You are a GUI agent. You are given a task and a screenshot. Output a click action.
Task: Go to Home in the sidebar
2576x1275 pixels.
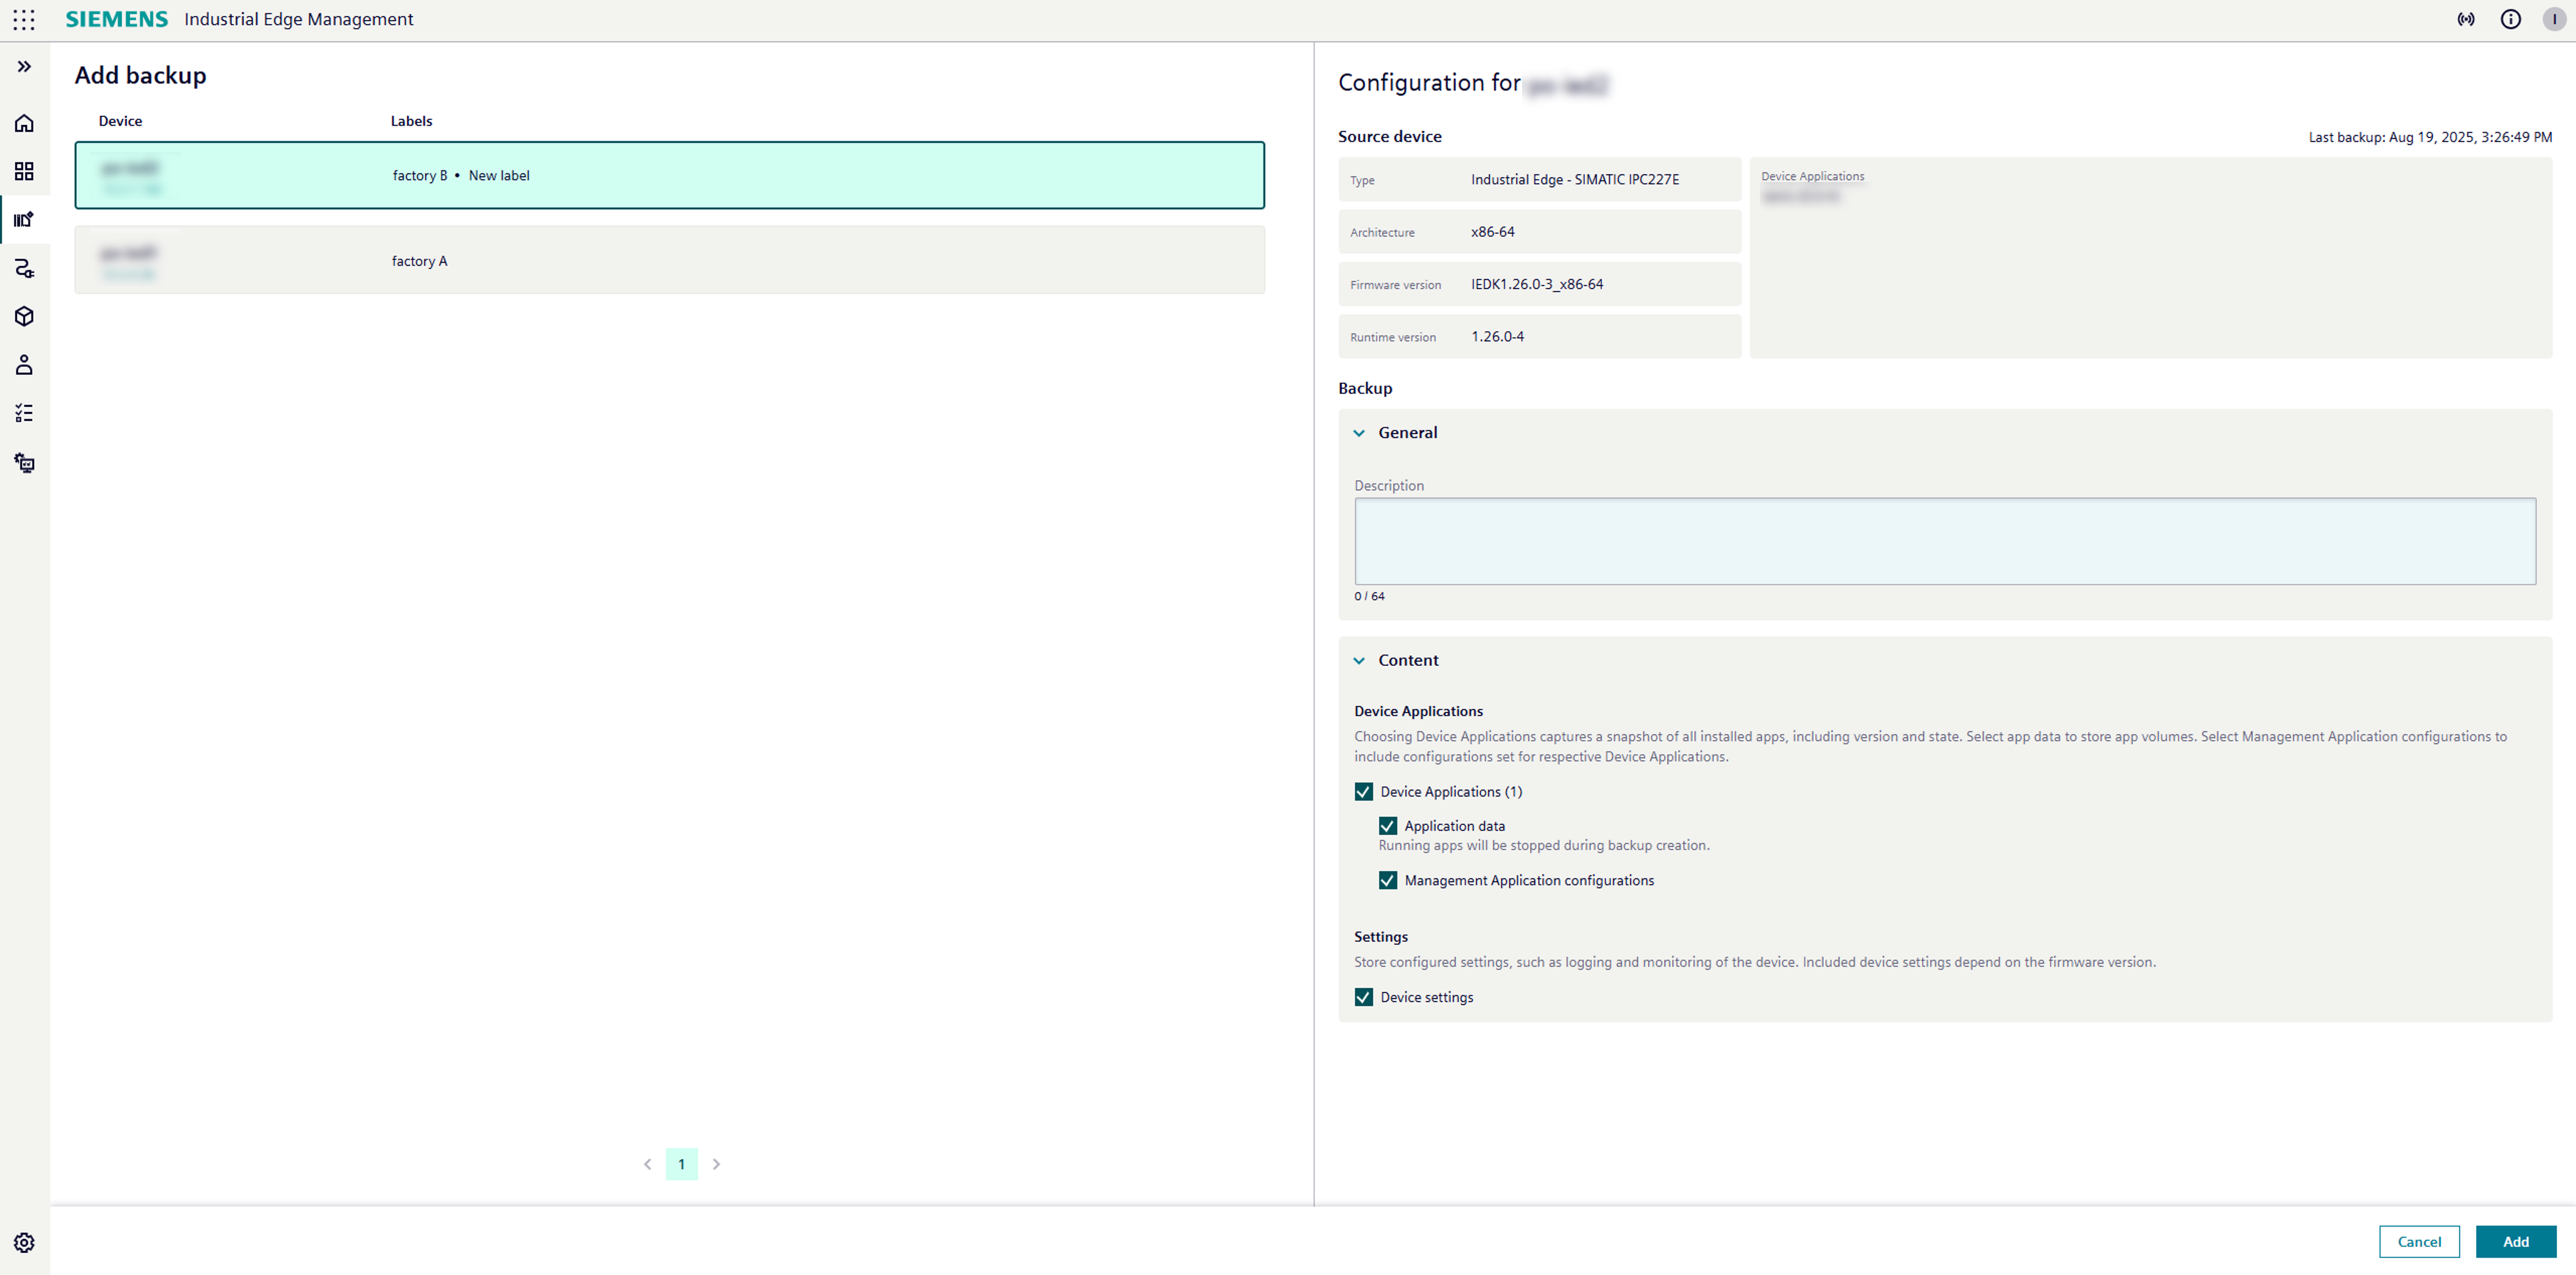(x=24, y=124)
